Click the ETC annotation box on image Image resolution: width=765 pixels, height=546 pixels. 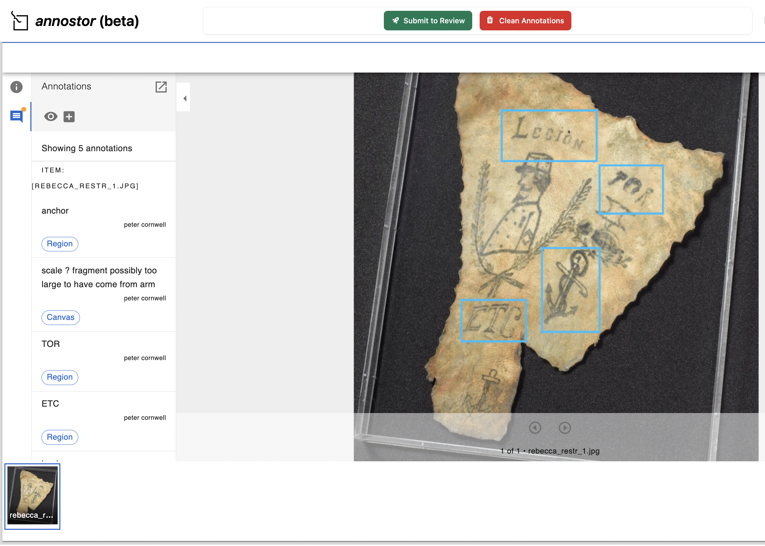coord(493,321)
